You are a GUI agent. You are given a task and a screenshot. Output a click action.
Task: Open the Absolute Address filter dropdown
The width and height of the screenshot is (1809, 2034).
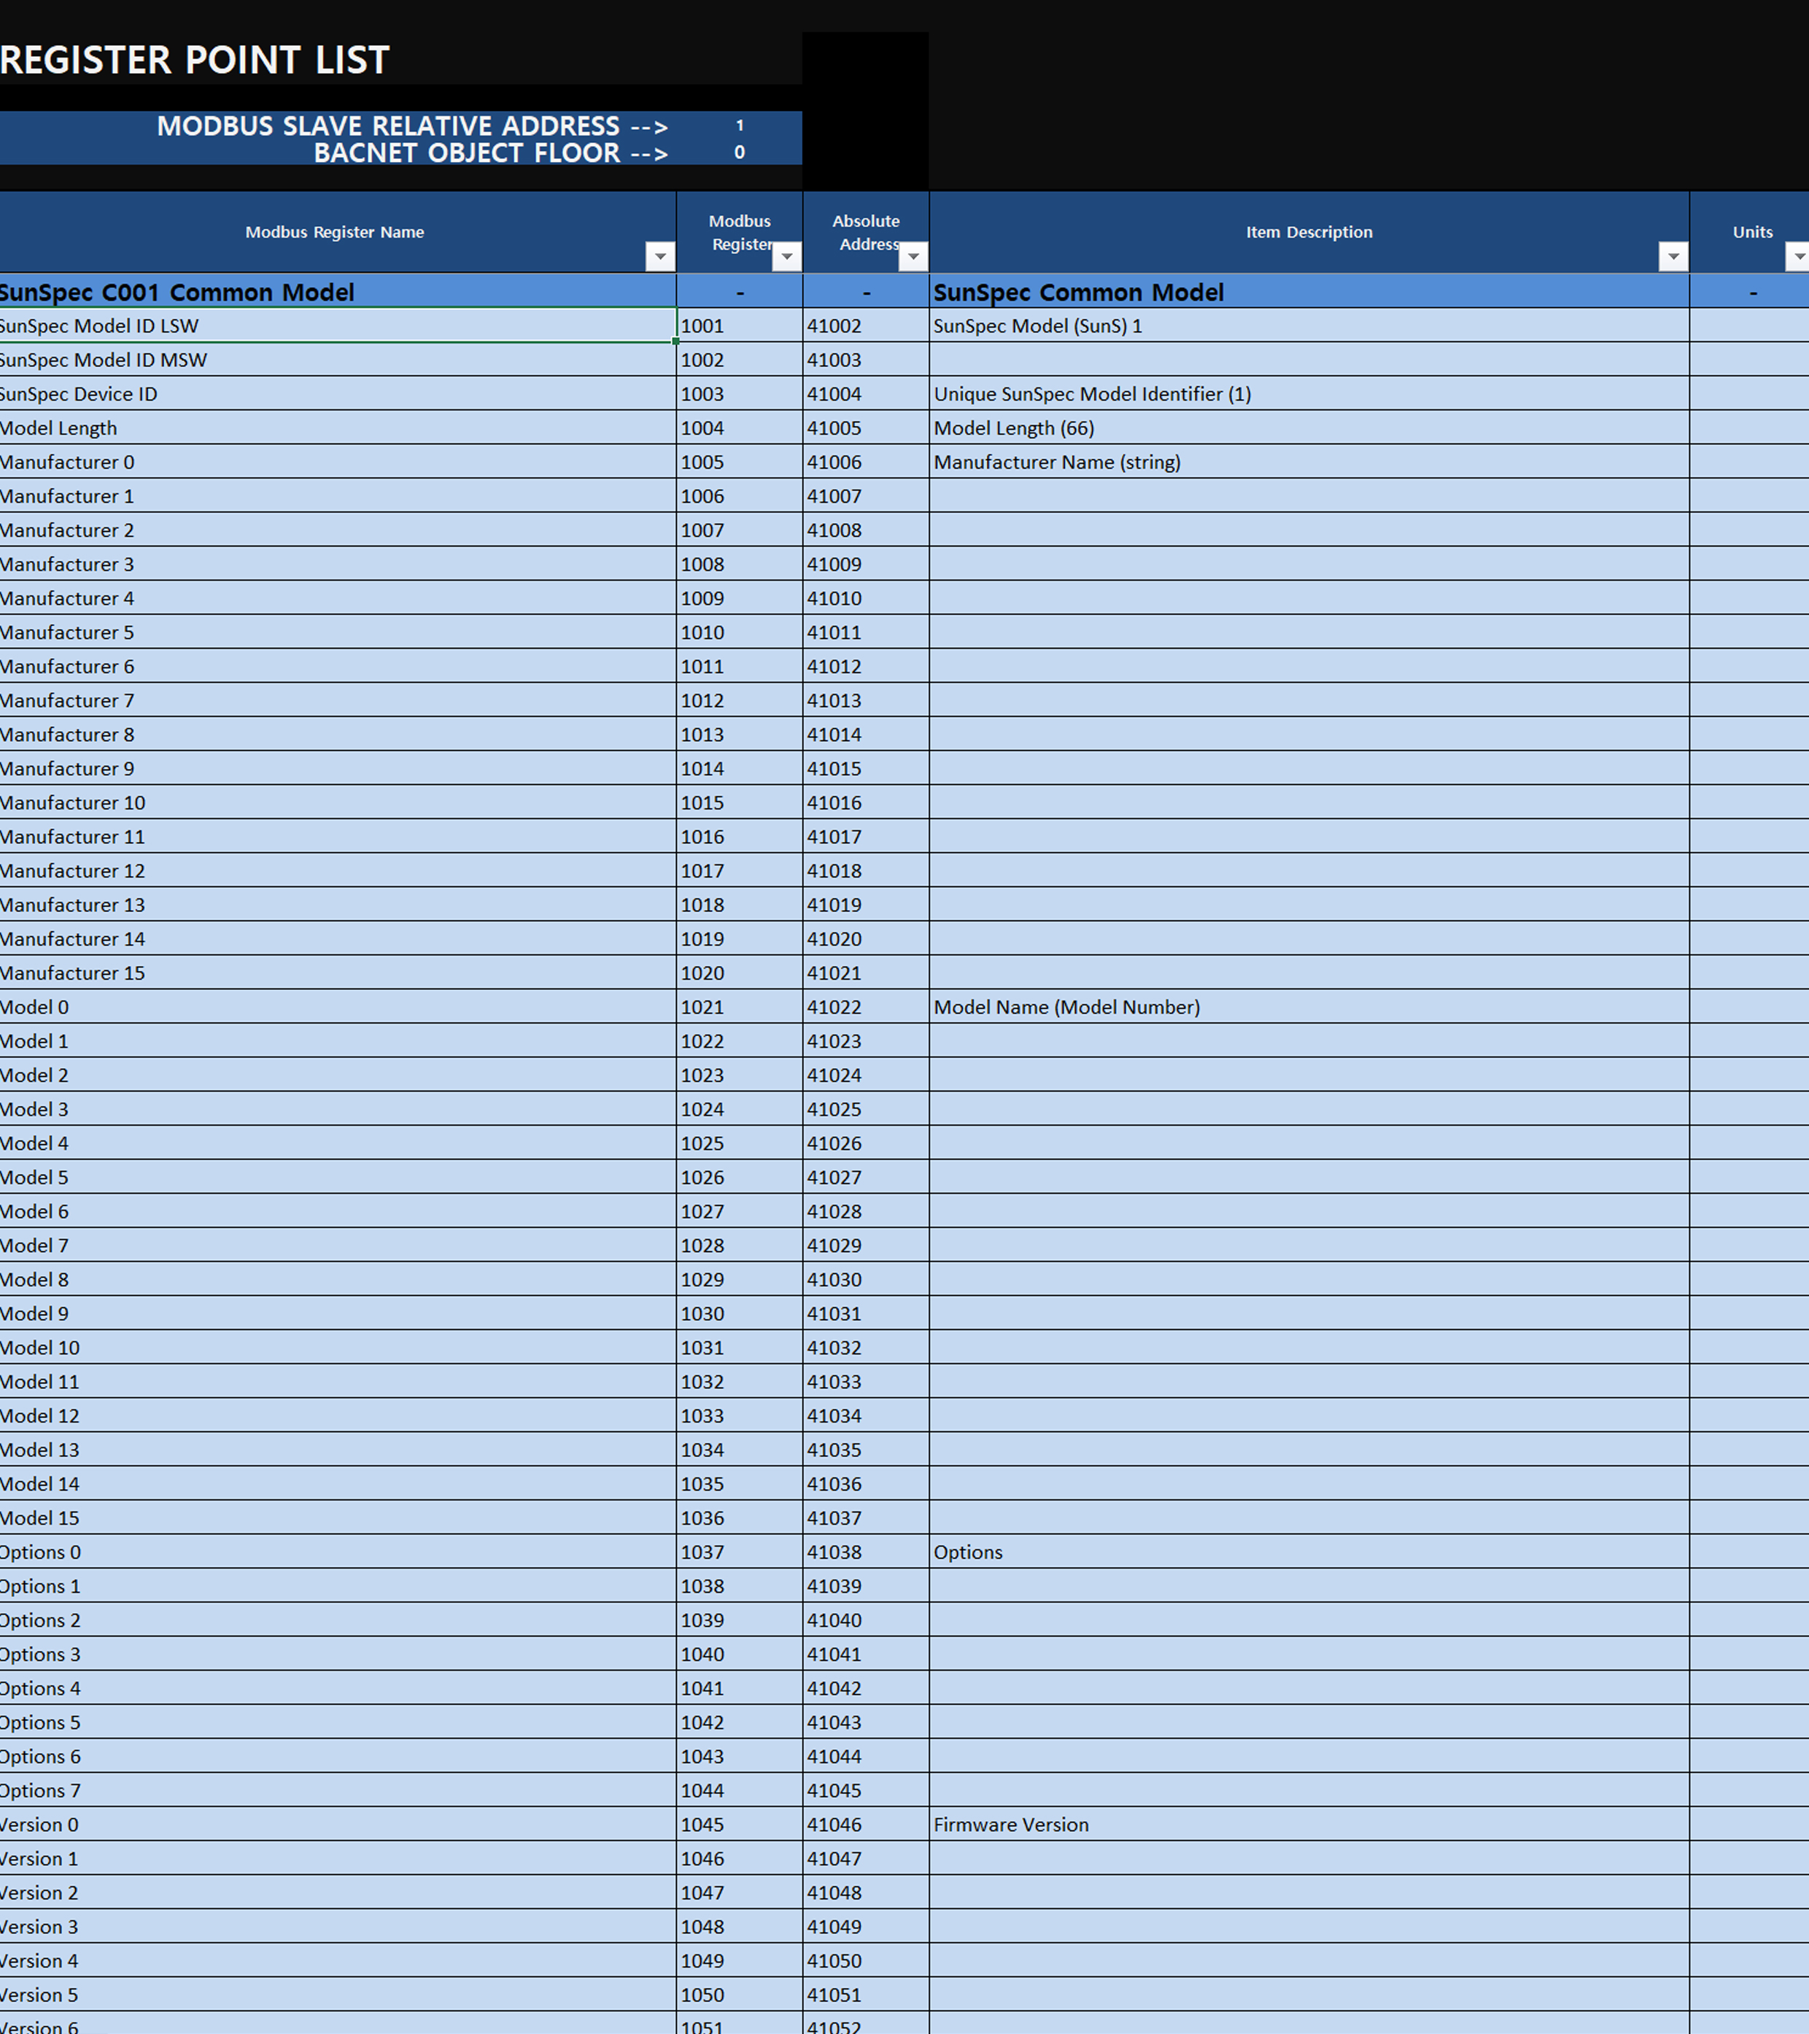[x=913, y=257]
